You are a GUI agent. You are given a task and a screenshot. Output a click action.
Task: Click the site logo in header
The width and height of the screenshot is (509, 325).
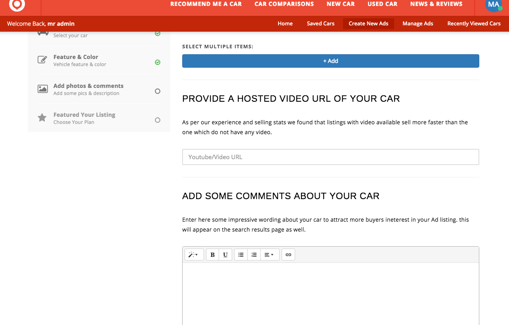[x=17, y=4]
